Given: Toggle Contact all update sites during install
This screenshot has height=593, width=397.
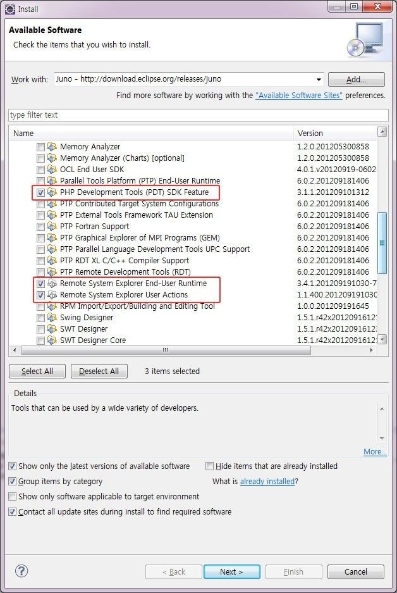Looking at the screenshot, I should coord(13,512).
